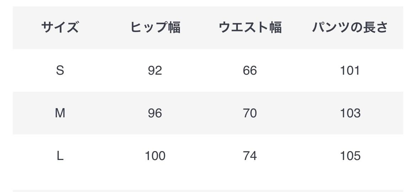This screenshot has width=416, height=192.
Task: Click hip width value 100
Action: [x=155, y=156]
